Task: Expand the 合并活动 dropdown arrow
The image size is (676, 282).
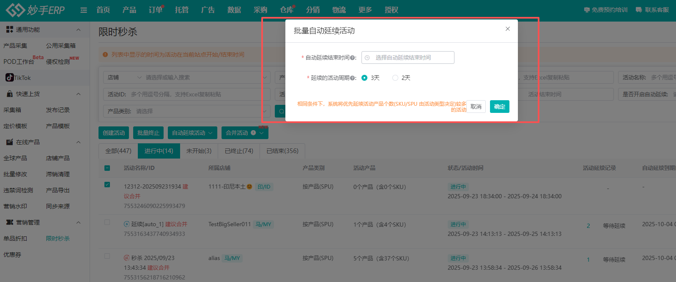Action: 262,133
